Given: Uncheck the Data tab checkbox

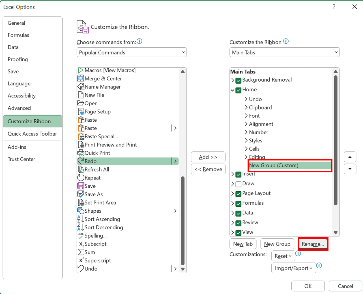Looking at the screenshot, I should (x=239, y=213).
